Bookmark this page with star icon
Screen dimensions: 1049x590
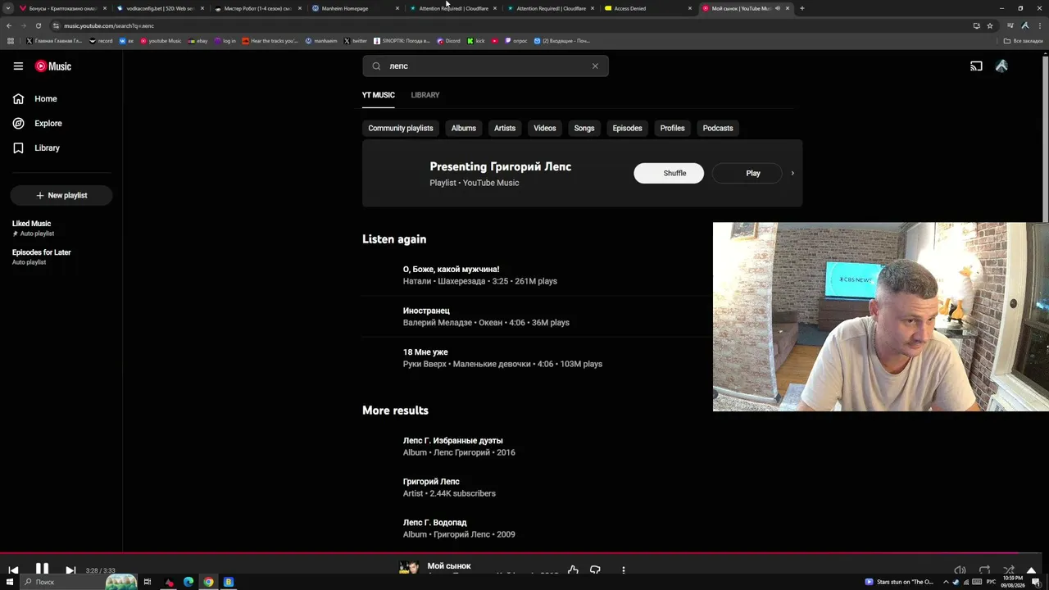click(x=990, y=25)
